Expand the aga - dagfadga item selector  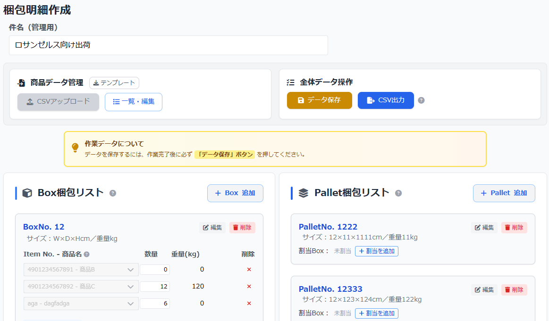(81, 303)
